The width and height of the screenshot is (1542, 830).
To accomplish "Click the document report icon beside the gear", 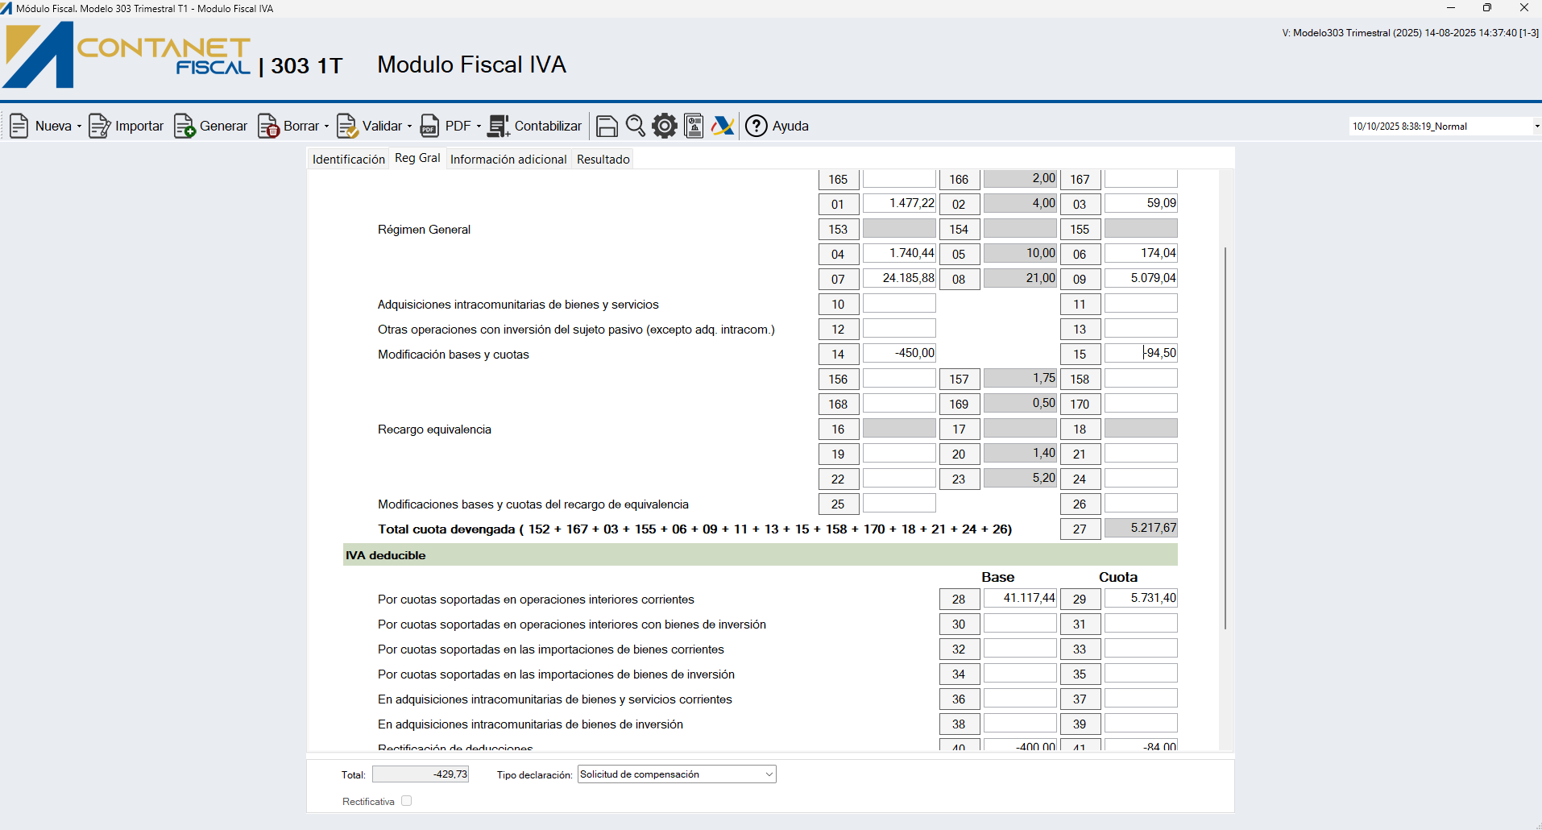I will (694, 126).
